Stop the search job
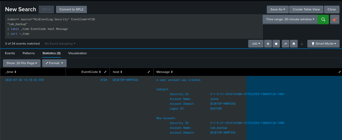The image size is (342, 140). 276,44
